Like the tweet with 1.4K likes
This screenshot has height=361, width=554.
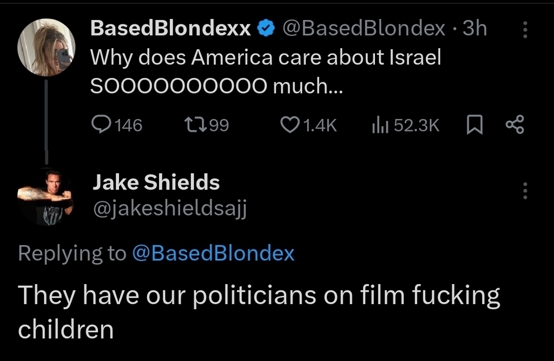click(x=291, y=126)
